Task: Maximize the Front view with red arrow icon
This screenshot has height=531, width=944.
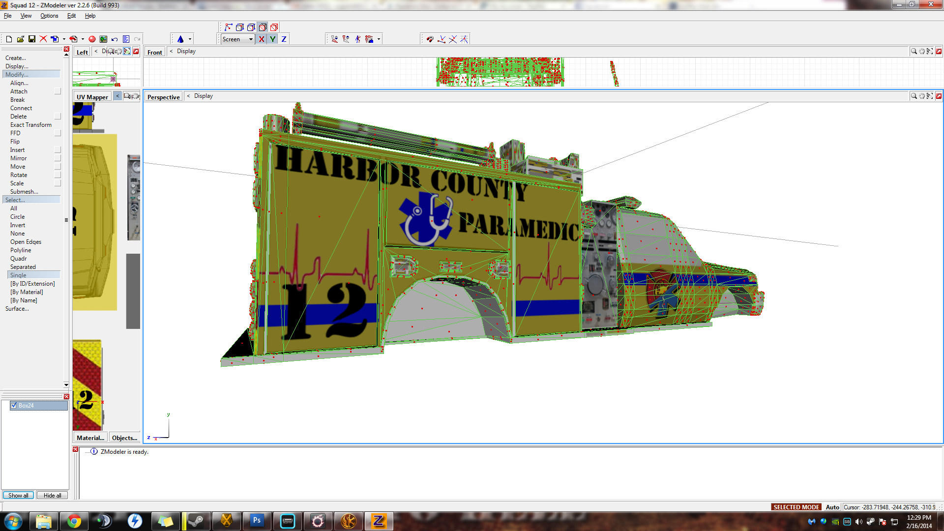Action: (x=939, y=52)
